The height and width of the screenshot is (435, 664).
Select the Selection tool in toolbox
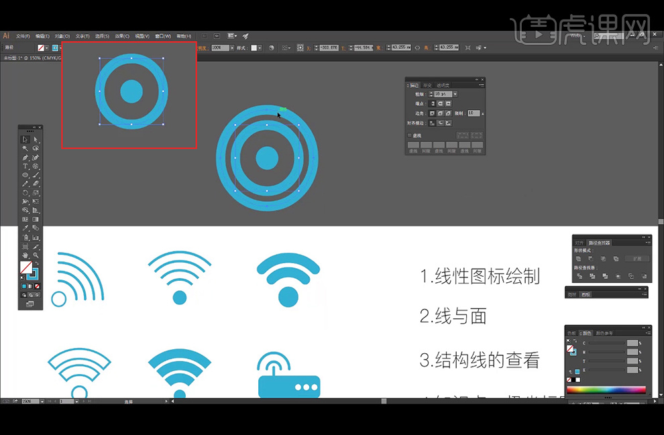pos(25,139)
